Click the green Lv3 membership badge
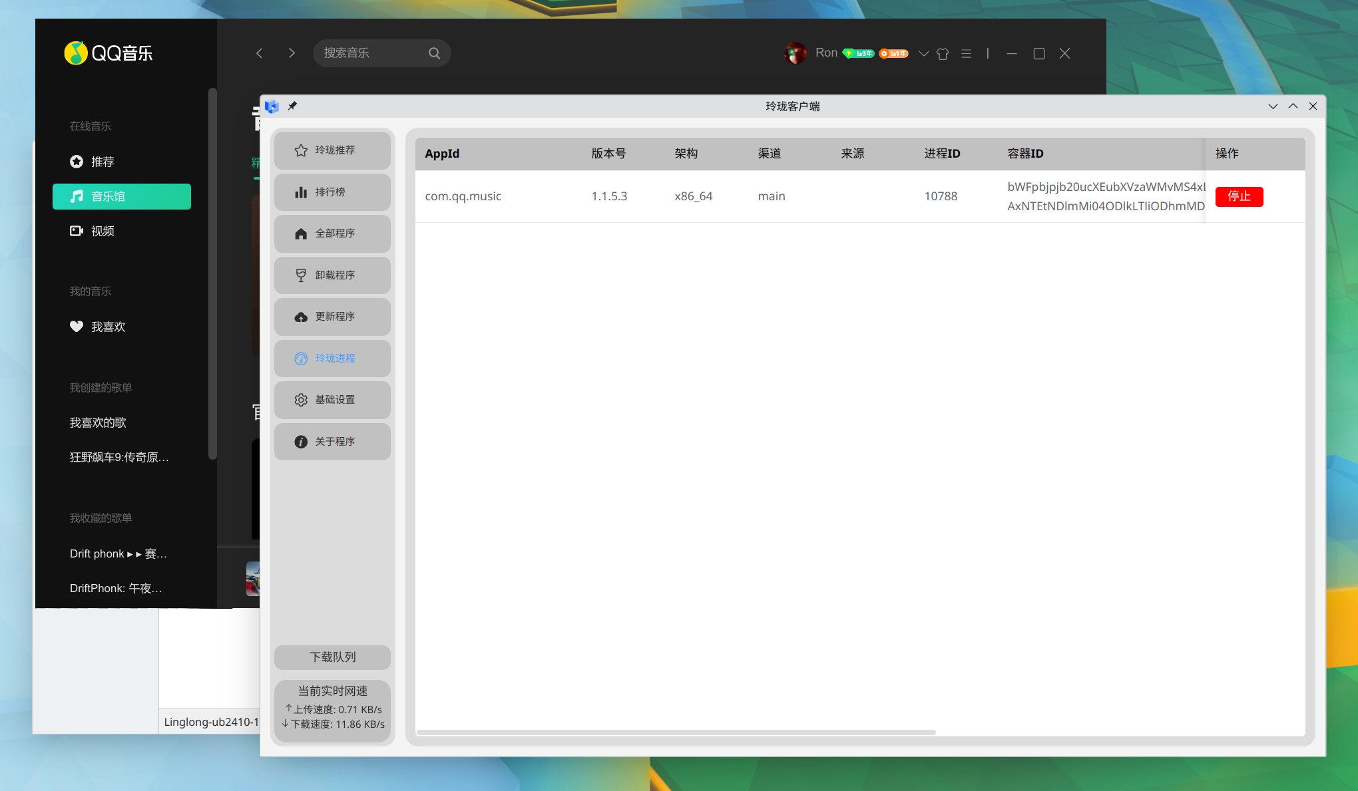Image resolution: width=1358 pixels, height=791 pixels. click(x=858, y=53)
